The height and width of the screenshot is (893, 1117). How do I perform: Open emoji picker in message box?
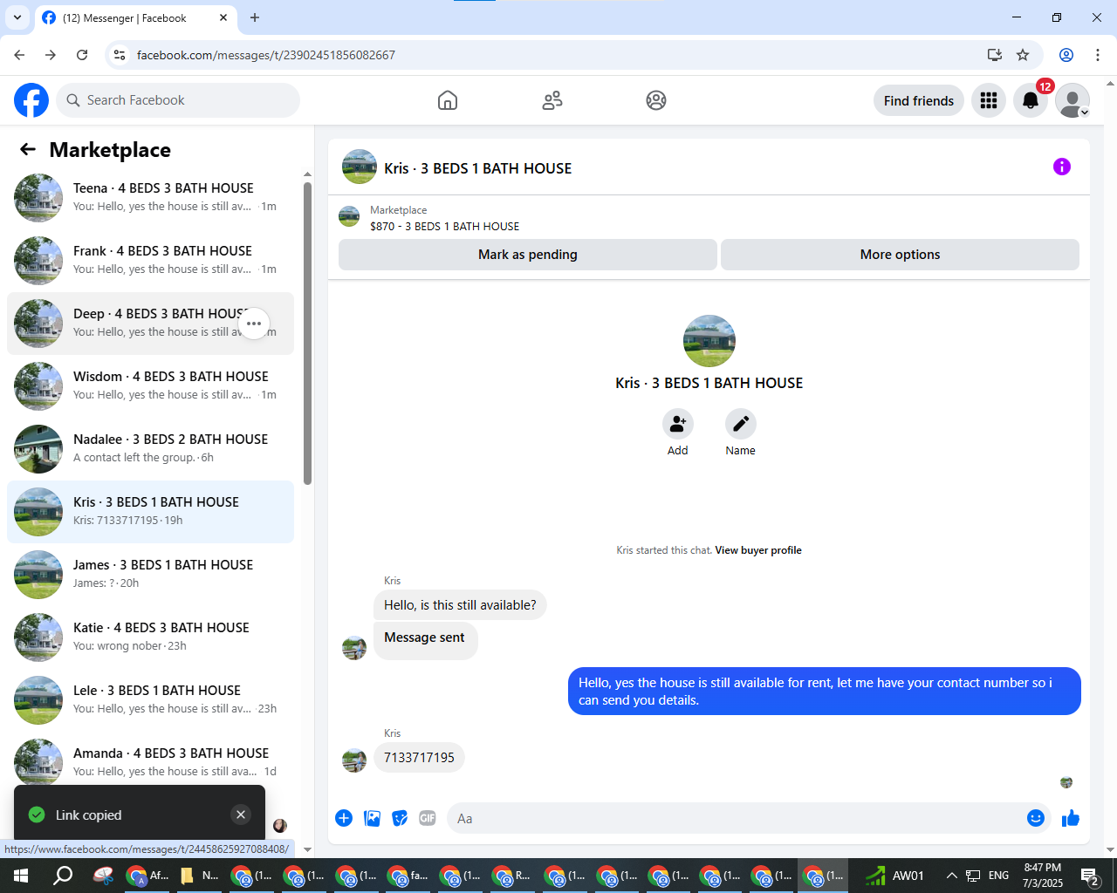click(x=1036, y=818)
